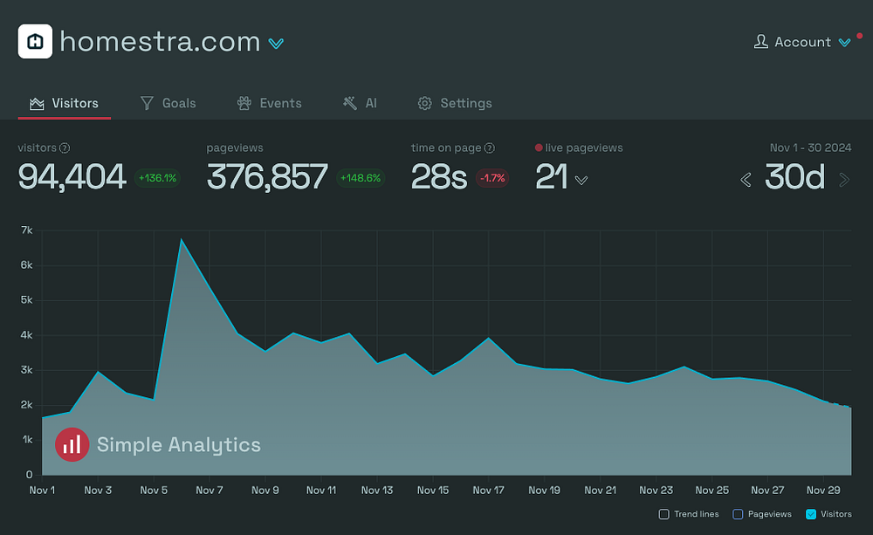Switch to the Goals tab
Image resolution: width=873 pixels, height=535 pixels.
click(168, 103)
